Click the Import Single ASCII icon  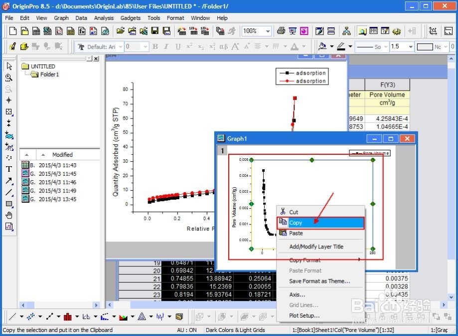coord(193,31)
